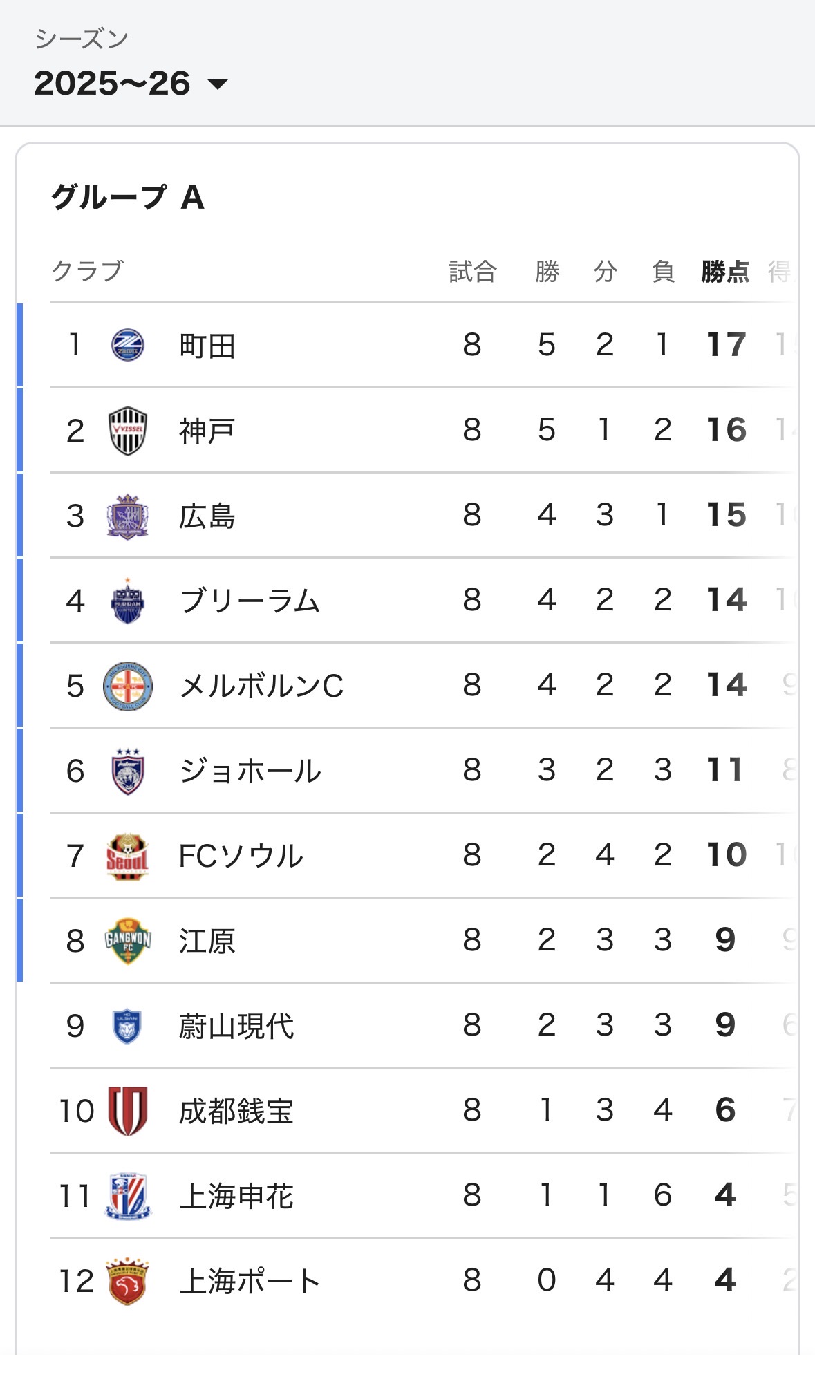Click the 蔚山現代 blue crest icon
815x1377 pixels.
pyautogui.click(x=128, y=1027)
